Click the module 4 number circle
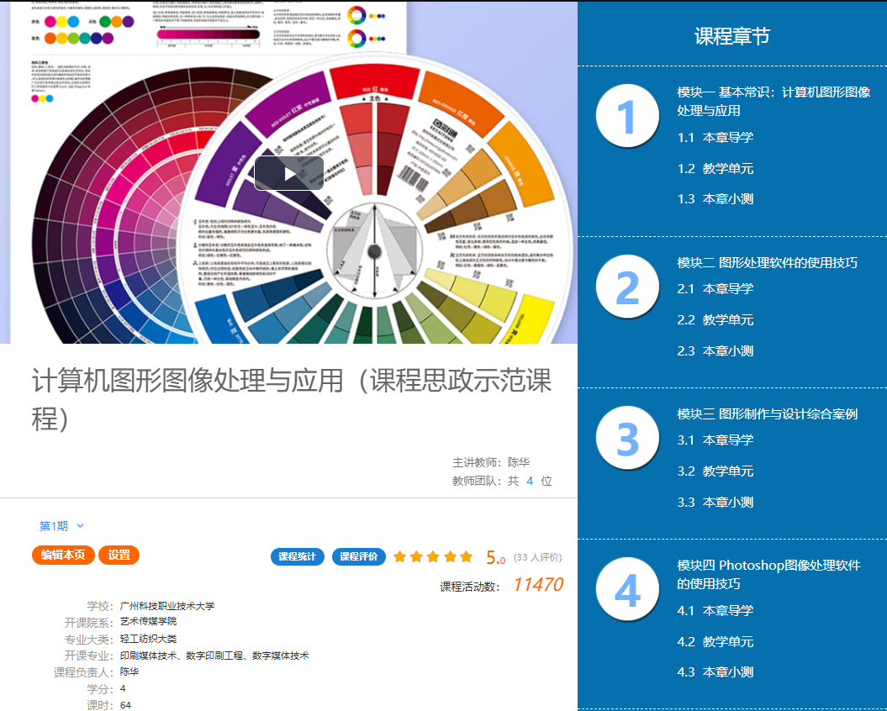887x711 pixels. [627, 590]
